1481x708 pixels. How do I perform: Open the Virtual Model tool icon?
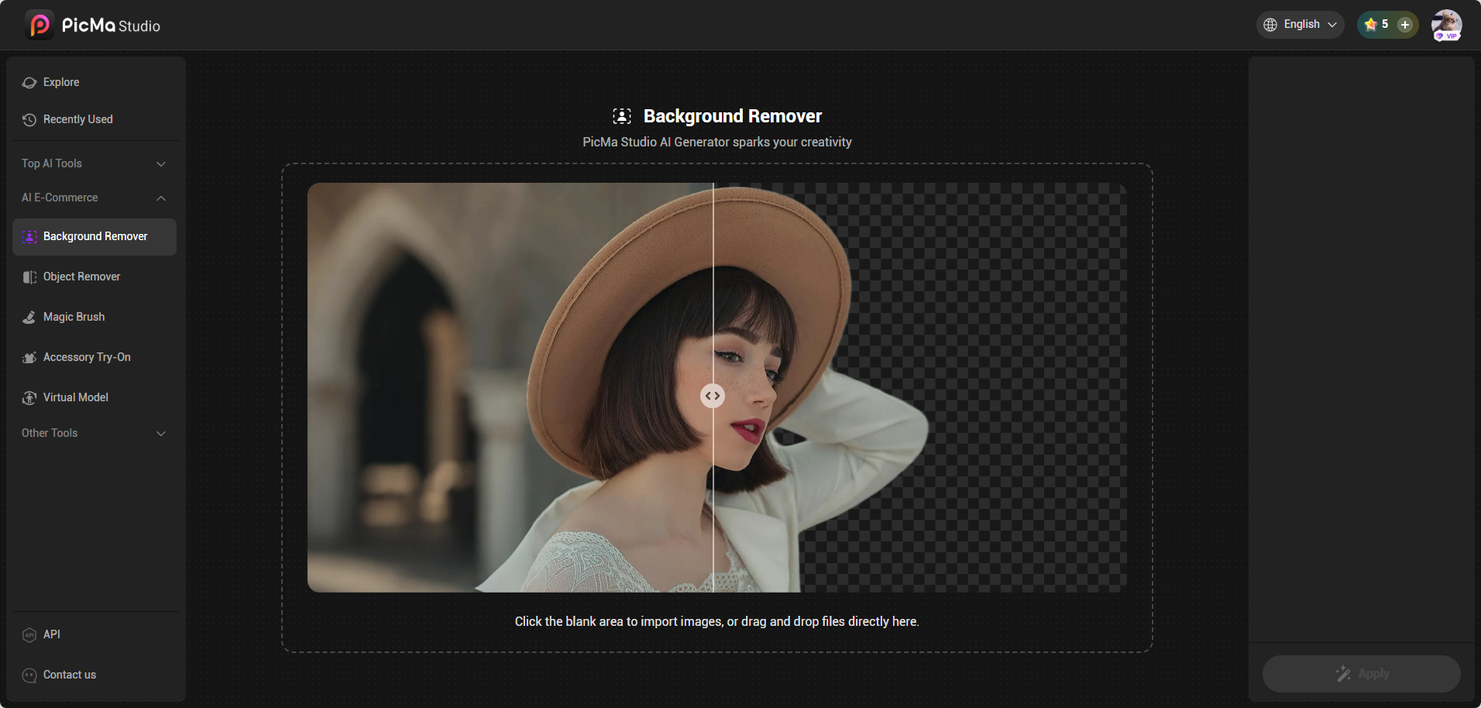point(29,397)
